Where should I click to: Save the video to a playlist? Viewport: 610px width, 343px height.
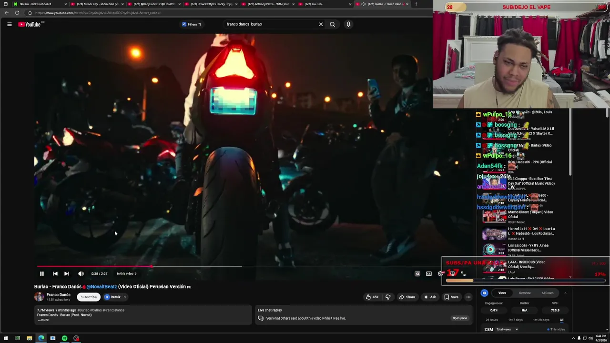pos(451,297)
